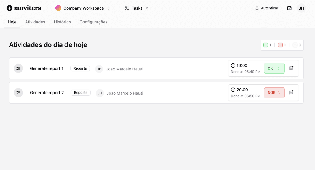
Task: Change the NOK status of Generate report 2
Action: (274, 92)
